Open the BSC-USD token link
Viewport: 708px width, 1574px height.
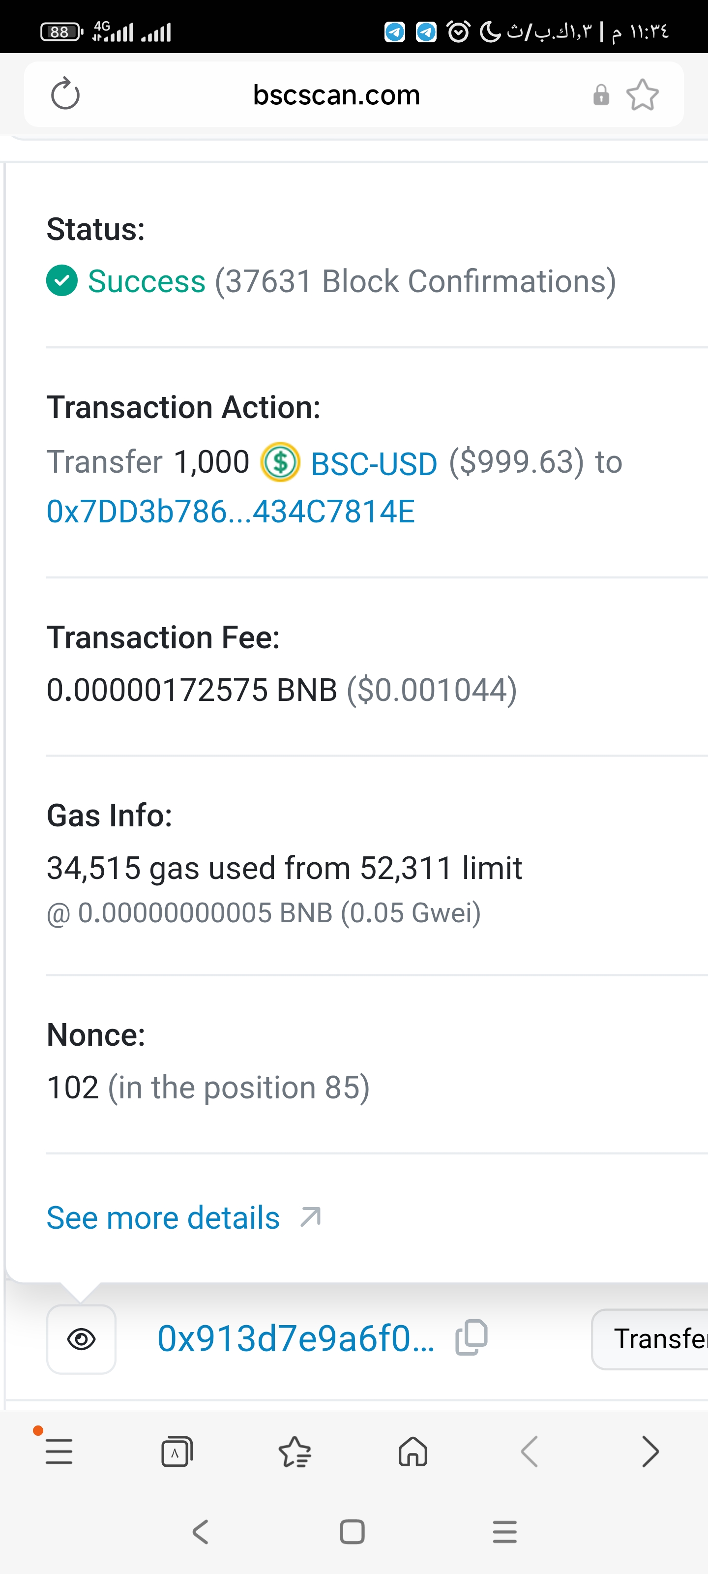coord(373,463)
